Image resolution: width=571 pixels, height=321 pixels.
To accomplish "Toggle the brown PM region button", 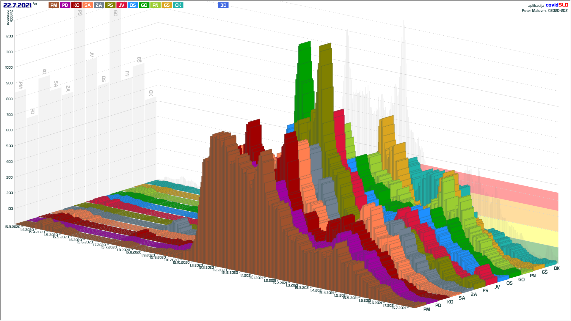I will [x=54, y=5].
